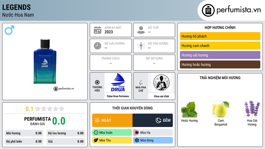
Task: Click the male gender symbol icon
Action: [x=10, y=30]
